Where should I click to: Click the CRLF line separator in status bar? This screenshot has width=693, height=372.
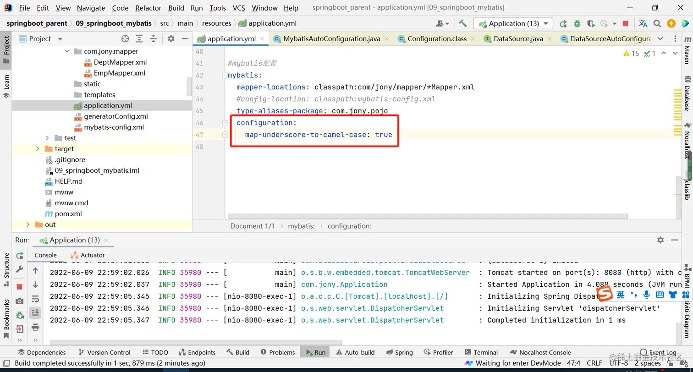594,363
